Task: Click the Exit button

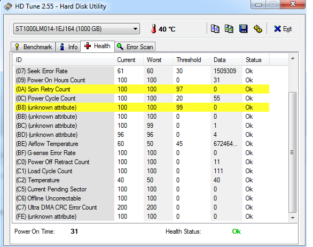Action: (283, 29)
